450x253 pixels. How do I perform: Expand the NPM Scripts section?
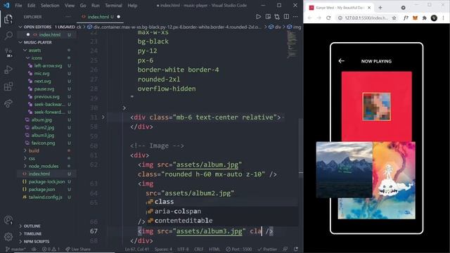pyautogui.click(x=37, y=242)
